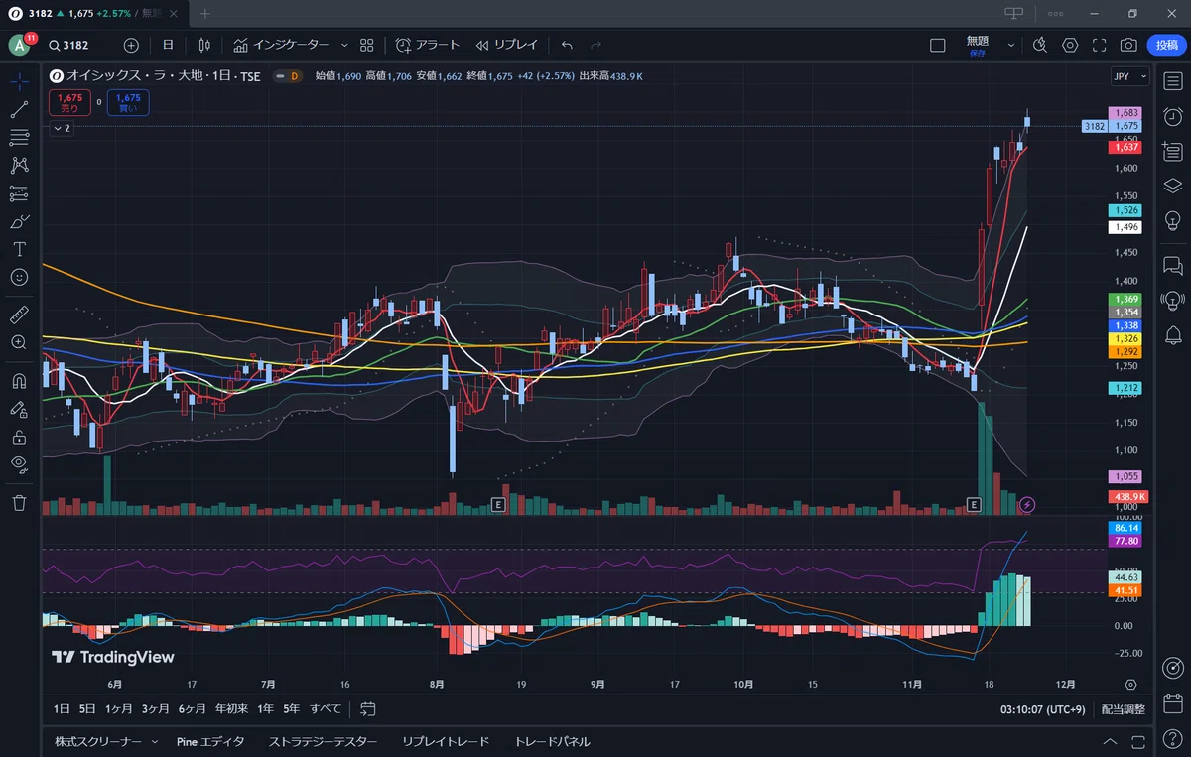This screenshot has width=1191, height=757.
Task: Create an alert with アラート button
Action: click(x=428, y=45)
